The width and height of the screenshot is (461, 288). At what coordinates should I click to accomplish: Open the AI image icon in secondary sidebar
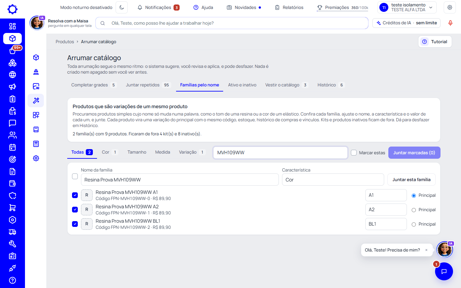pyautogui.click(x=36, y=86)
